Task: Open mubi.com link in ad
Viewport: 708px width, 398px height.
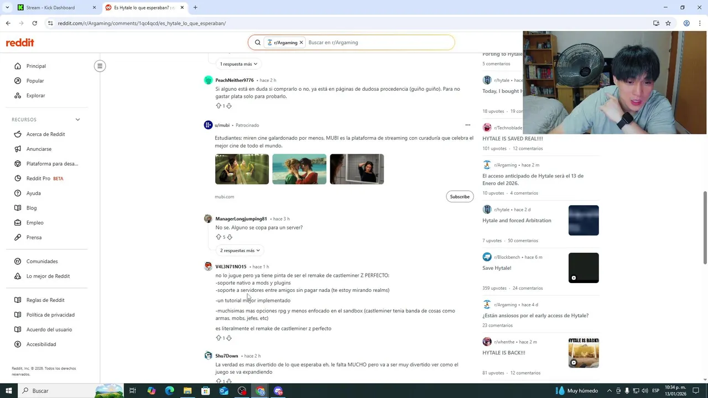Action: tap(225, 197)
